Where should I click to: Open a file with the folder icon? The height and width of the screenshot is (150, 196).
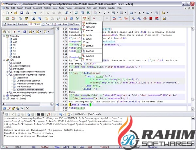click(16, 13)
